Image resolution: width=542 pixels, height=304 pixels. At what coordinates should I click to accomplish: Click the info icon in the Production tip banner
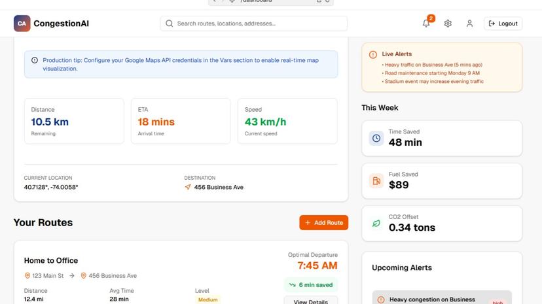(x=35, y=60)
